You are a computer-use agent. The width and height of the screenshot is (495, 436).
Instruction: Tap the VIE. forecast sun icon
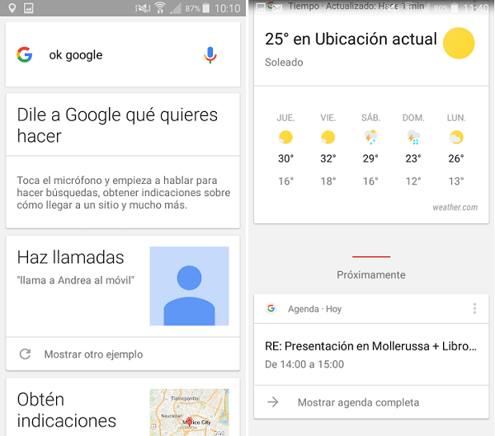(x=328, y=138)
